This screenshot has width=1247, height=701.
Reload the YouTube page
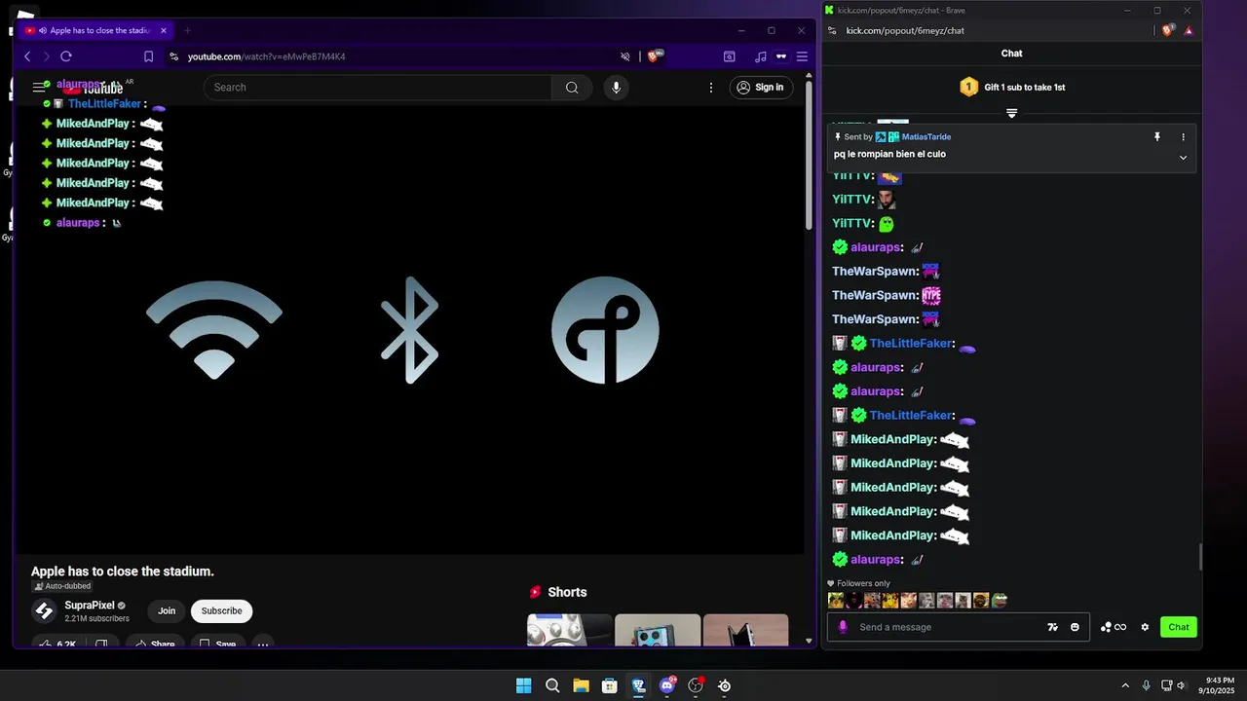coord(66,56)
